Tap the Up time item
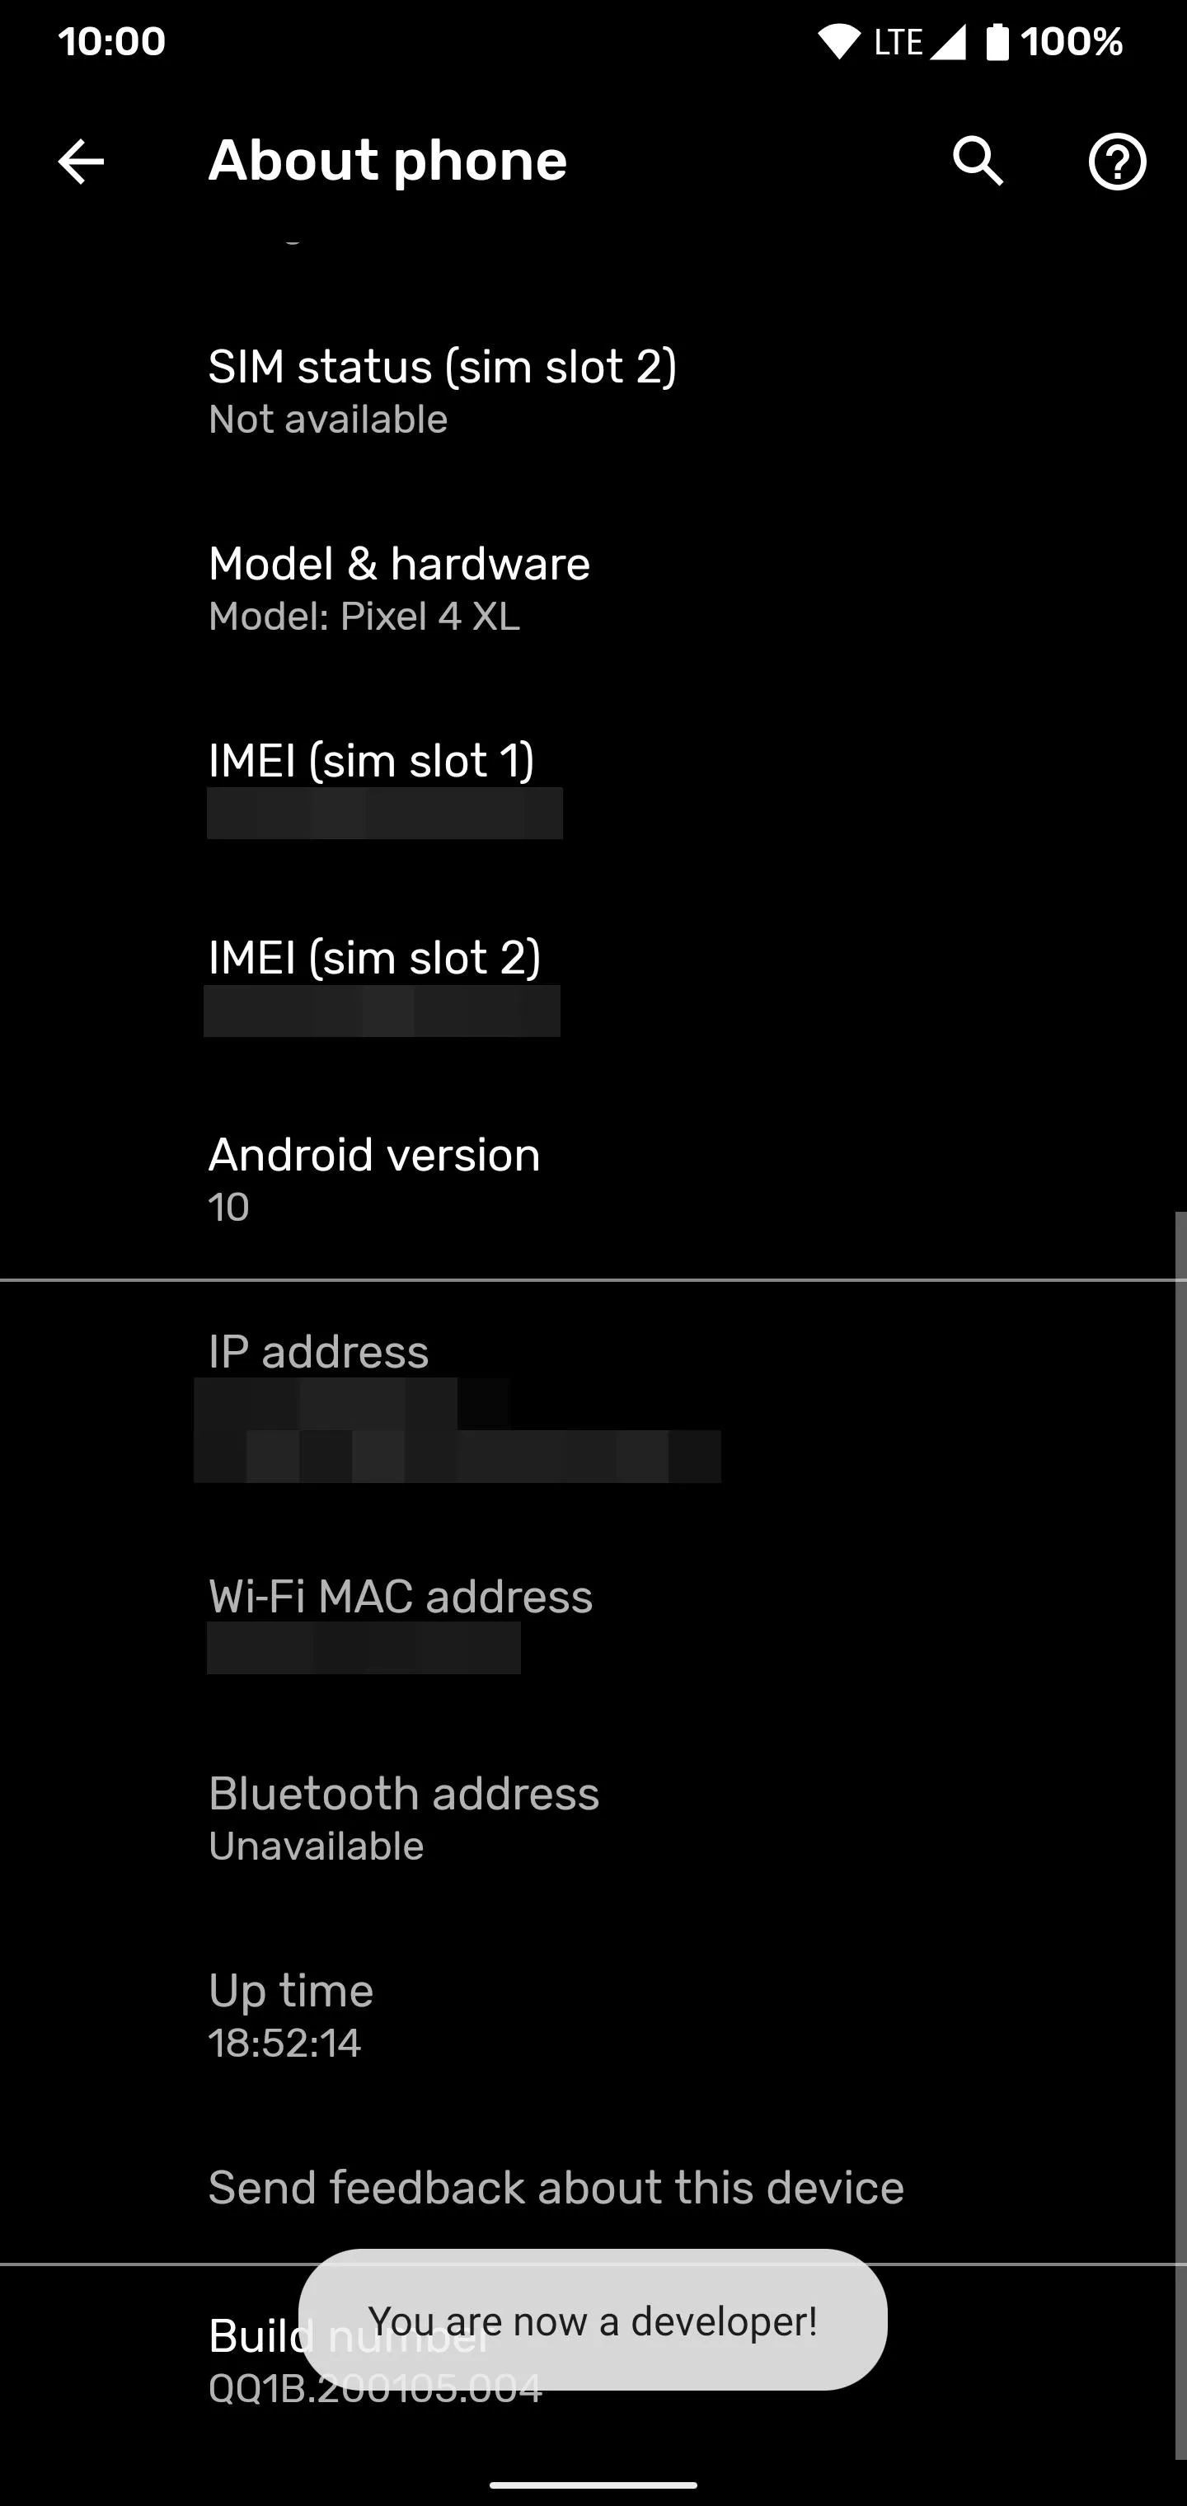Viewport: 1187px width, 2506px height. (x=593, y=2016)
